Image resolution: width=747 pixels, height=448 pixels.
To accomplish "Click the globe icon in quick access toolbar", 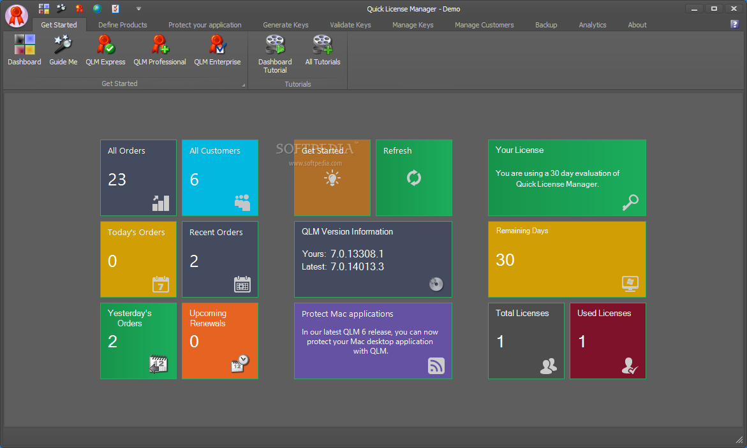I will click(x=97, y=8).
